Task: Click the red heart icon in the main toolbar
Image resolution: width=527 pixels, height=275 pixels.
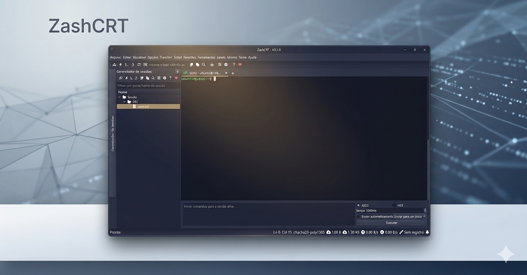Action: [240, 65]
